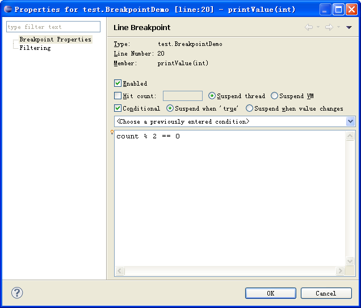Click the content assist lightbulb icon
This screenshot has height=308, width=361.
pyautogui.click(x=112, y=132)
